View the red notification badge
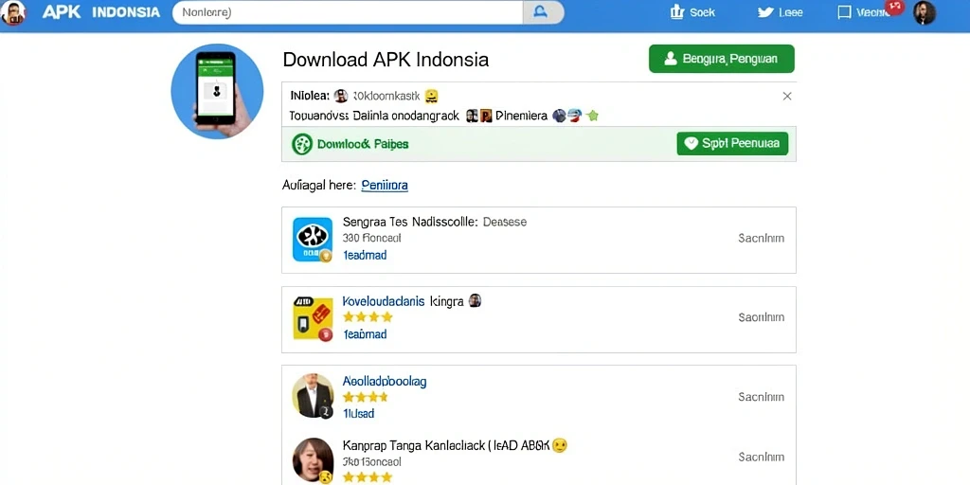This screenshot has height=485, width=970. [x=894, y=8]
